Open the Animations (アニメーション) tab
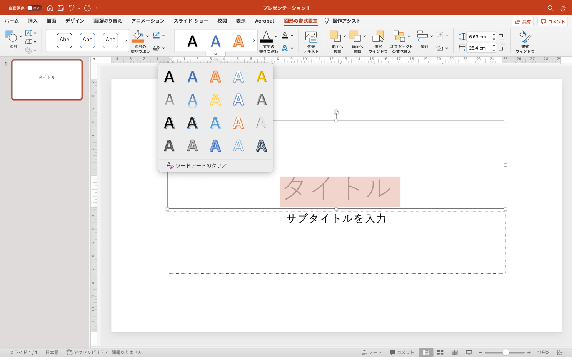572x357 pixels. pyautogui.click(x=148, y=21)
